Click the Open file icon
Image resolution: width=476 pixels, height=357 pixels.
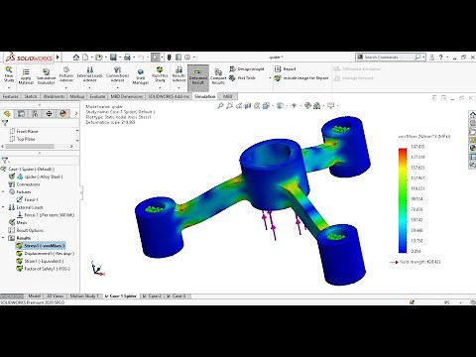click(x=98, y=58)
